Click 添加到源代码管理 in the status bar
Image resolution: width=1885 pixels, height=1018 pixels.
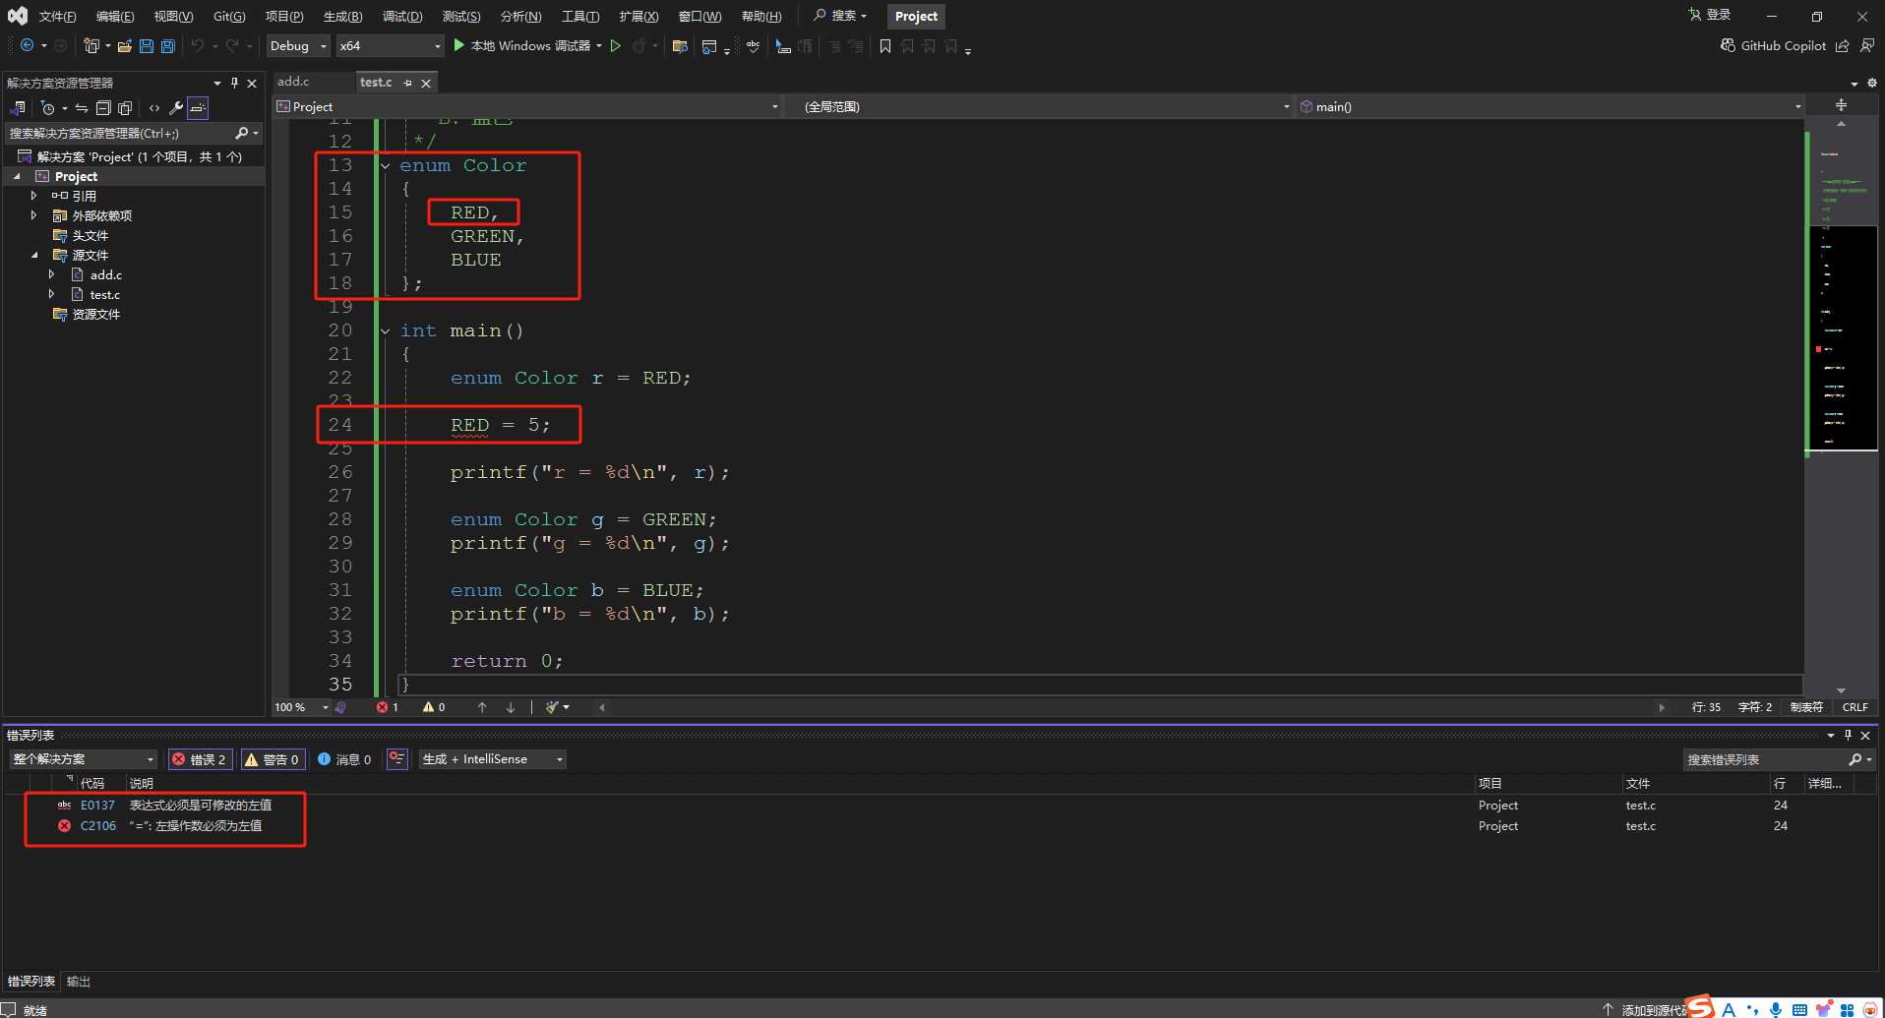coord(1645,1010)
